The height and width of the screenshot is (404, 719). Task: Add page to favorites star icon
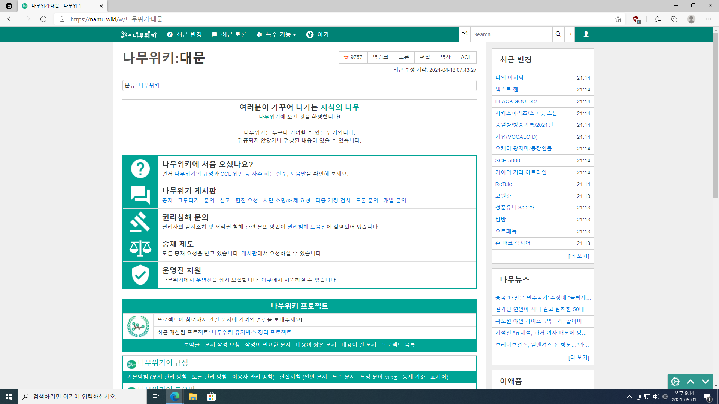(x=618, y=19)
